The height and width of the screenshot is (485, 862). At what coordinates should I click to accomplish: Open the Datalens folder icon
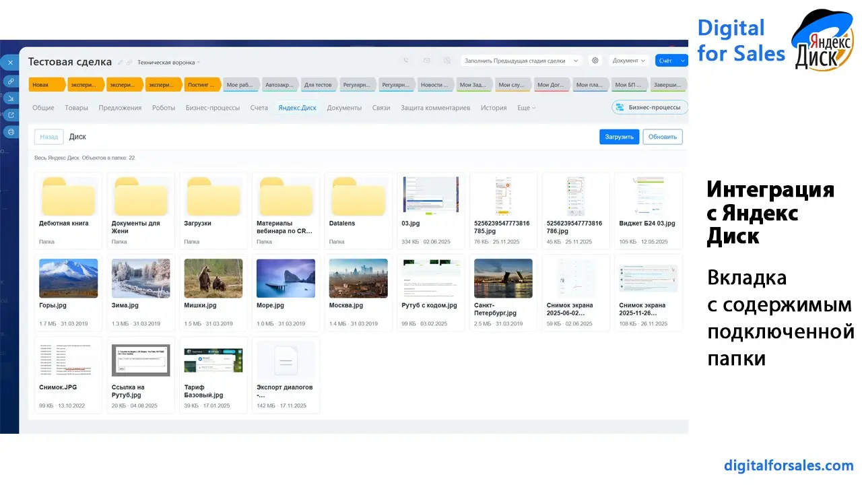click(358, 196)
